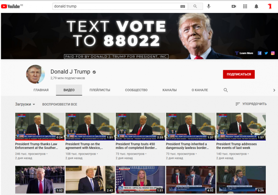Search within the channel using the magnifier icon
Screen dimensions: 278x195
coord(225,90)
